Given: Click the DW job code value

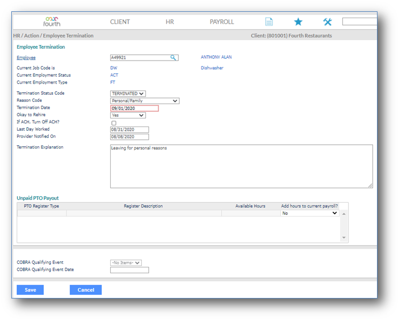Looking at the screenshot, I should tap(114, 68).
